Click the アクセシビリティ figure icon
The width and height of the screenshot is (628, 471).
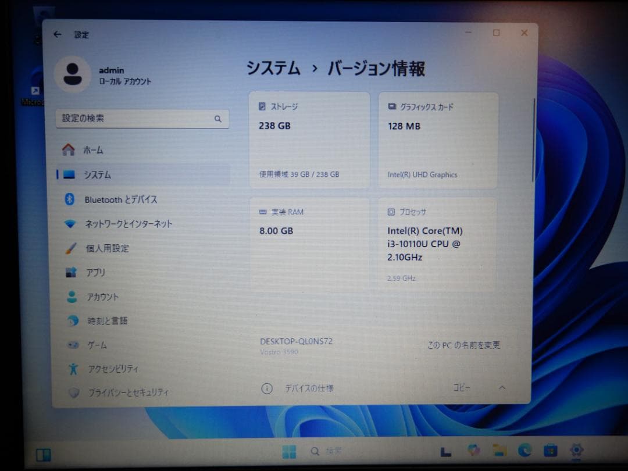pos(73,369)
